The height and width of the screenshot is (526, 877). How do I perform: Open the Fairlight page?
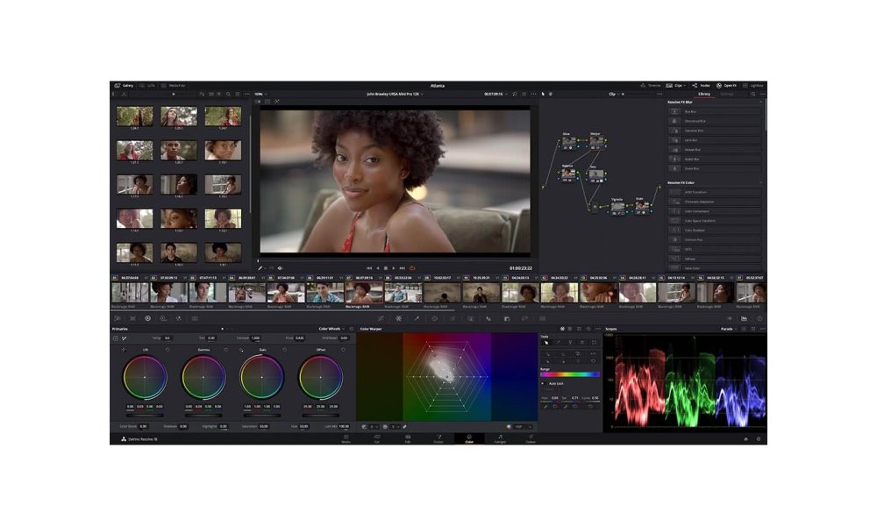point(500,438)
